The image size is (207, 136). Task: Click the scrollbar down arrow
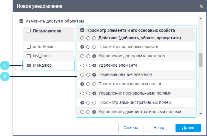coord(200,114)
